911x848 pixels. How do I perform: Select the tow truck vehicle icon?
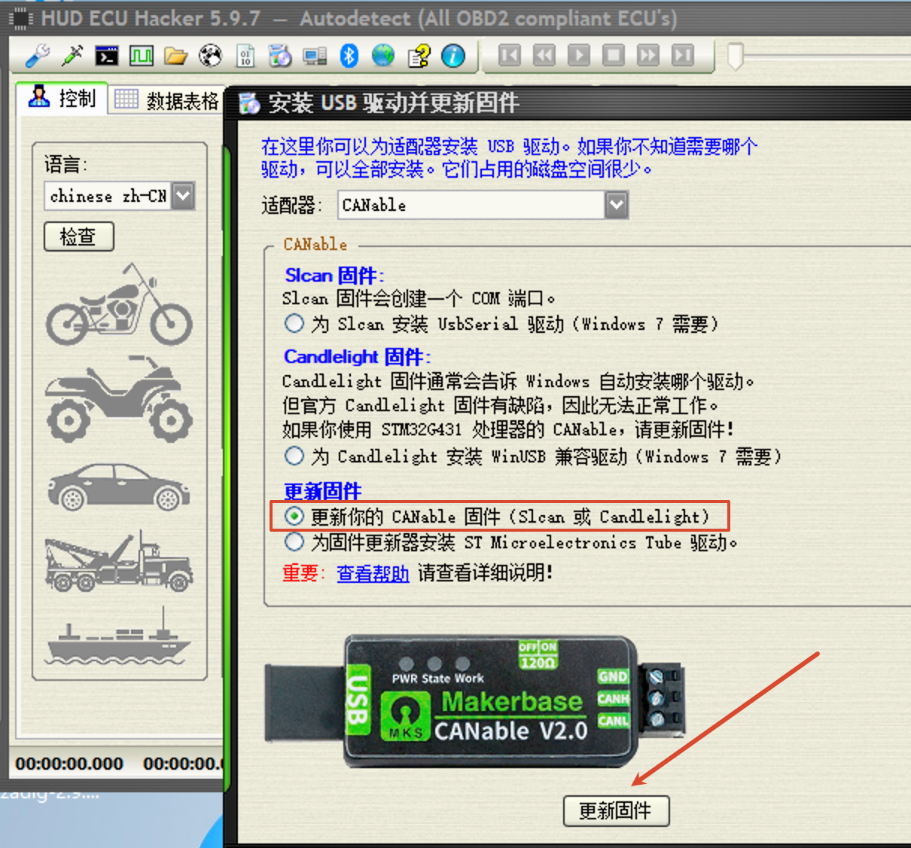click(x=119, y=562)
